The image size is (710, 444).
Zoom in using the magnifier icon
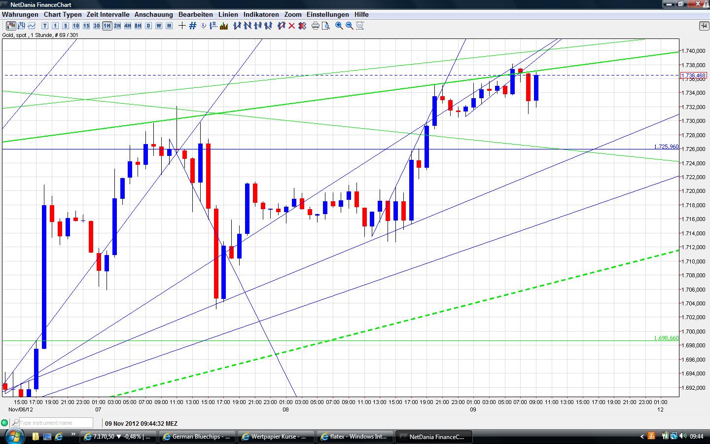(338, 26)
